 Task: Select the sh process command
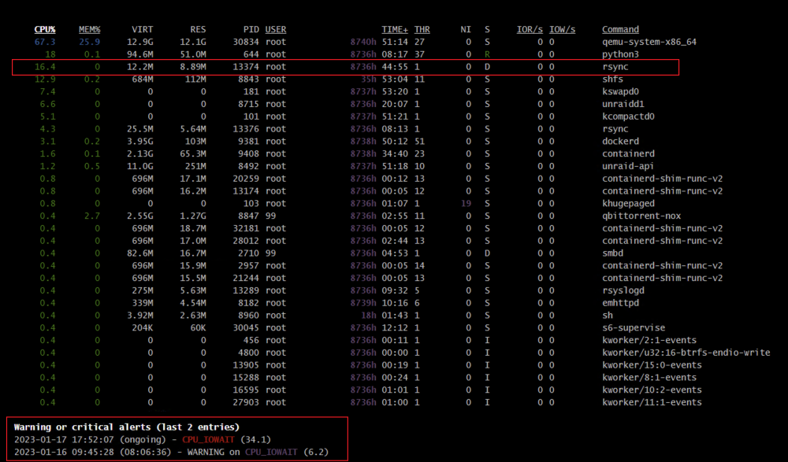(x=608, y=316)
